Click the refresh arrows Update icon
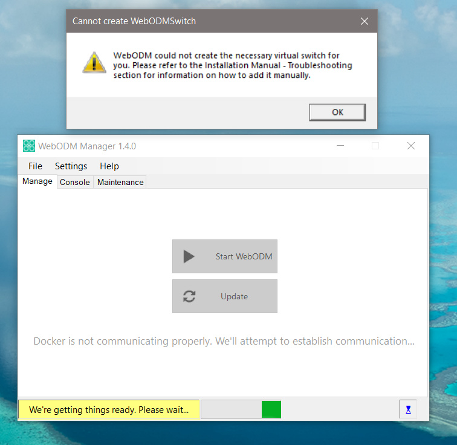 click(x=189, y=296)
